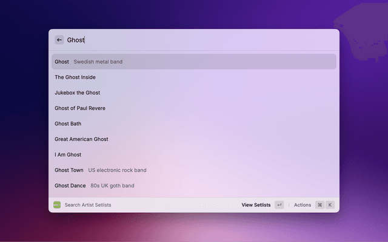Open the Ghost Town result row
388x242 pixels.
[x=193, y=170]
